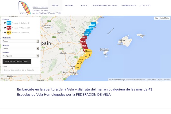The image size is (171, 114).
Task: Toggle Provincia de Castellón checkbox
Action: tap(5, 23)
